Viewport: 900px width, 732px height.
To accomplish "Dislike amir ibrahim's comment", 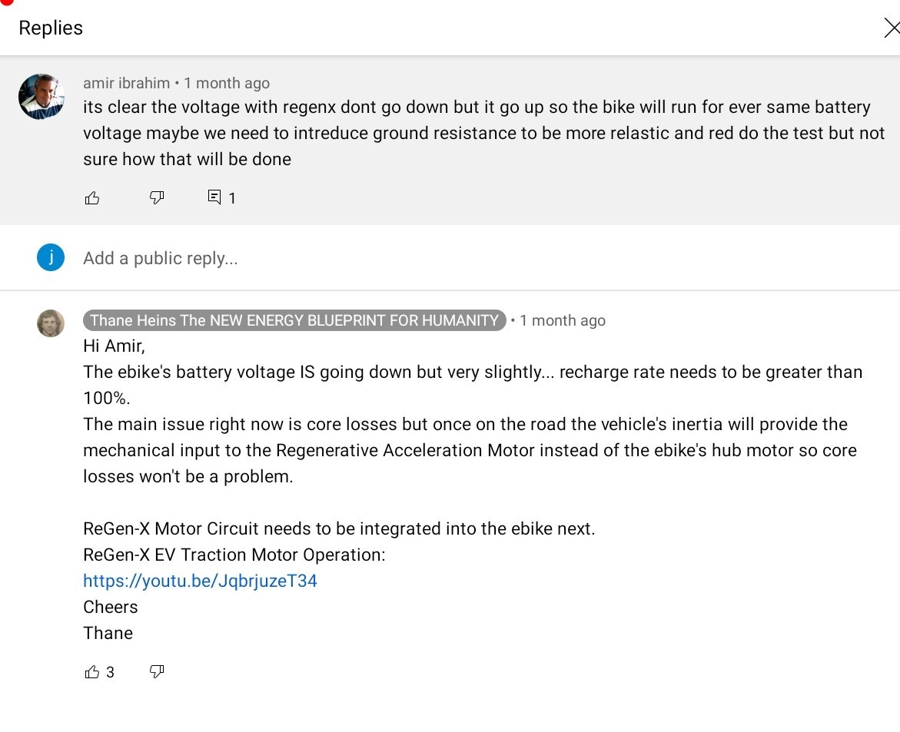I will [157, 198].
